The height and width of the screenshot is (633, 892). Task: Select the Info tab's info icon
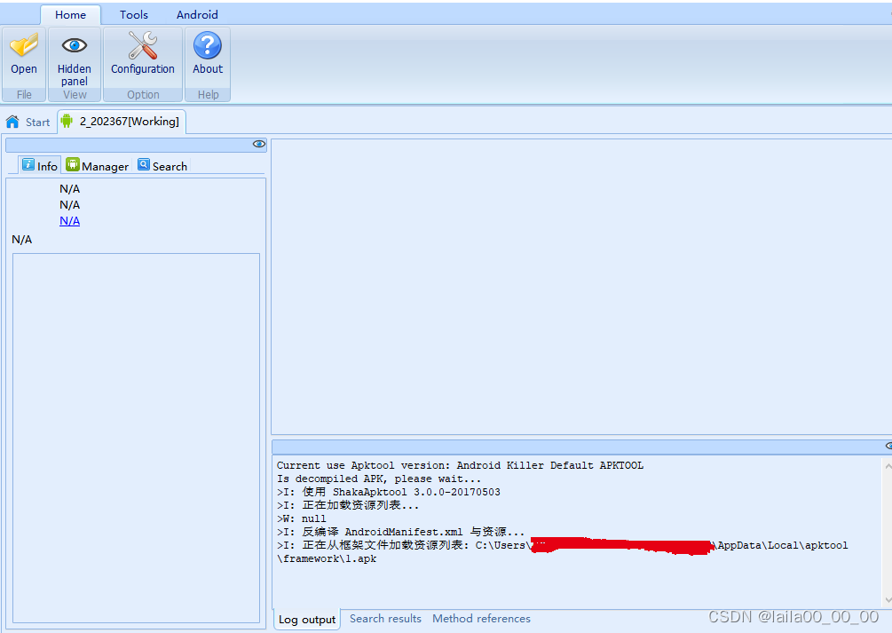[29, 165]
